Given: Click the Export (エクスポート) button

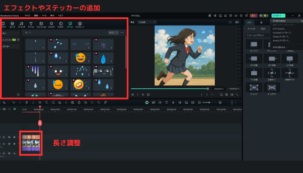Looking at the screenshot, I should [x=278, y=16].
